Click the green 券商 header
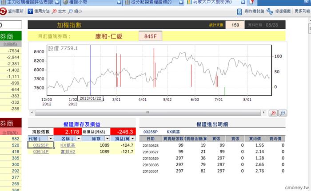 pyautogui.click(x=11, y=36)
